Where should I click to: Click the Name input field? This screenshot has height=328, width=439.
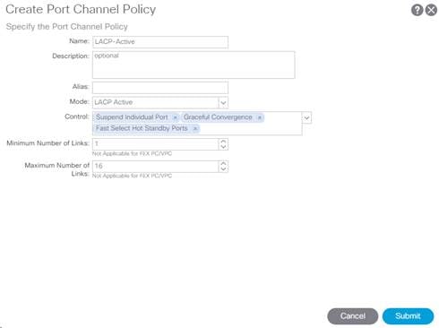160,42
